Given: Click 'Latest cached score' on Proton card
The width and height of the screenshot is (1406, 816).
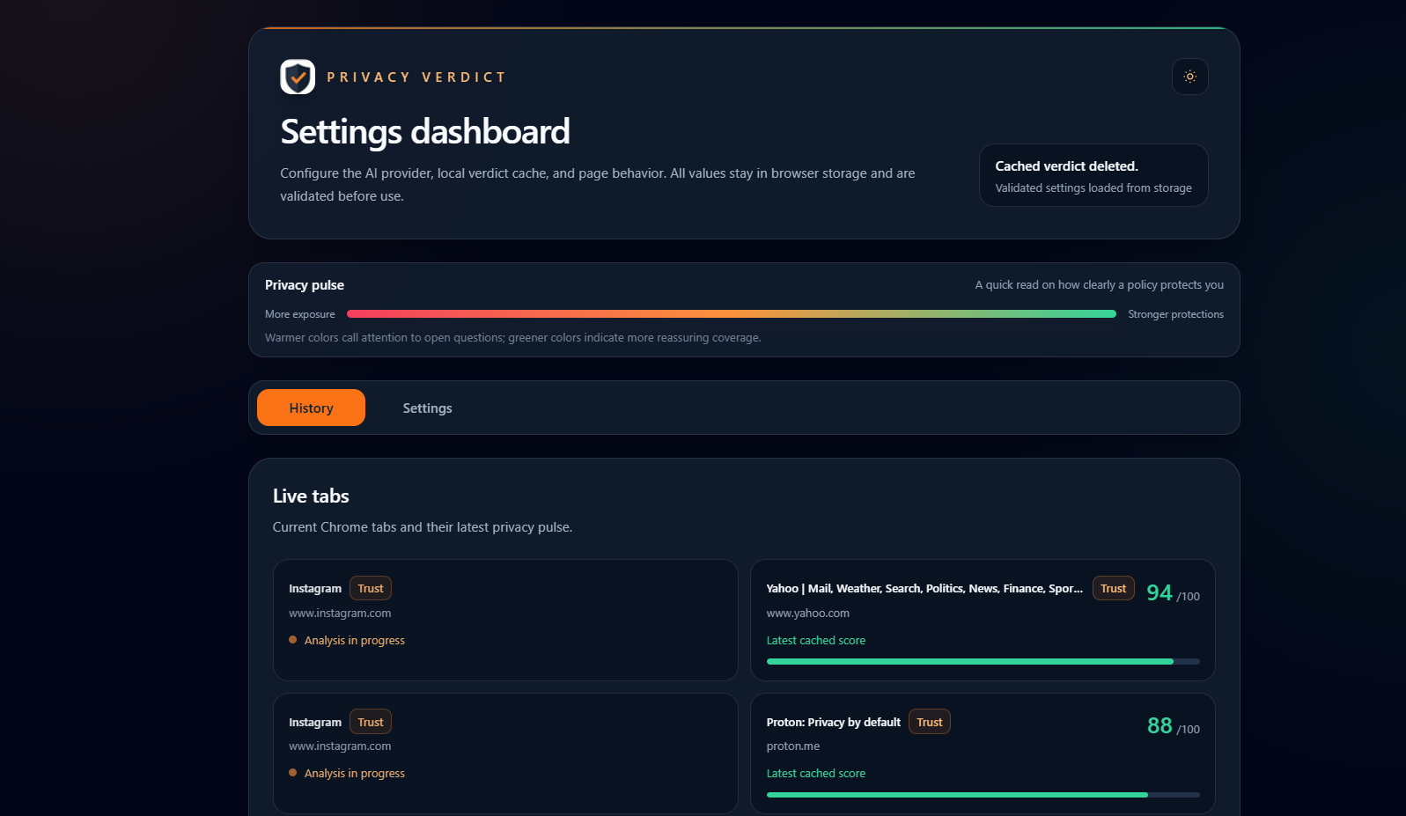Looking at the screenshot, I should [815, 773].
